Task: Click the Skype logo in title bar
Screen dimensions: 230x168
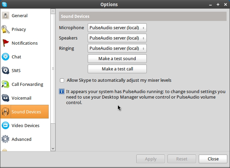Action: [4, 4]
